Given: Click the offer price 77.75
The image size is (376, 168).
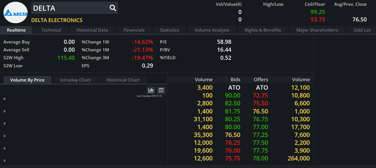Looking at the screenshot, I should click(x=261, y=151).
